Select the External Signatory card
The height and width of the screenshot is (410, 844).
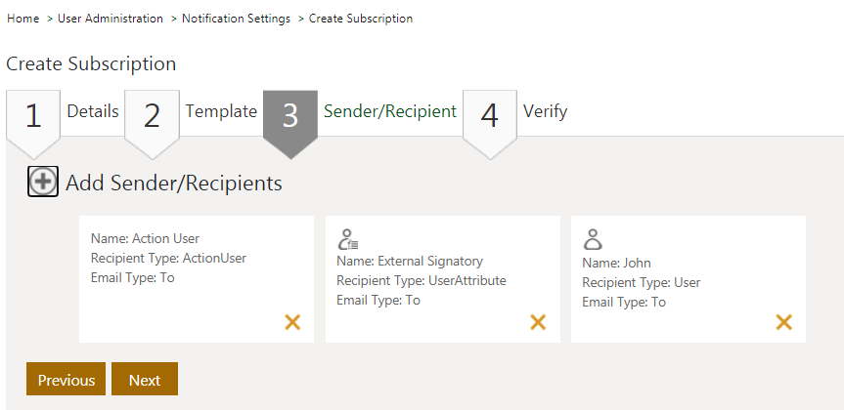point(442,293)
